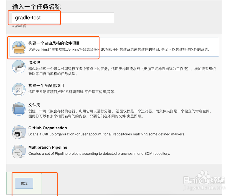Click the 文件夹 folder icon
This screenshot has height=196, width=239.
point(18,109)
